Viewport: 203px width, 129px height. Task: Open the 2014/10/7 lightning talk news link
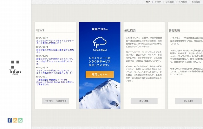point(55,42)
